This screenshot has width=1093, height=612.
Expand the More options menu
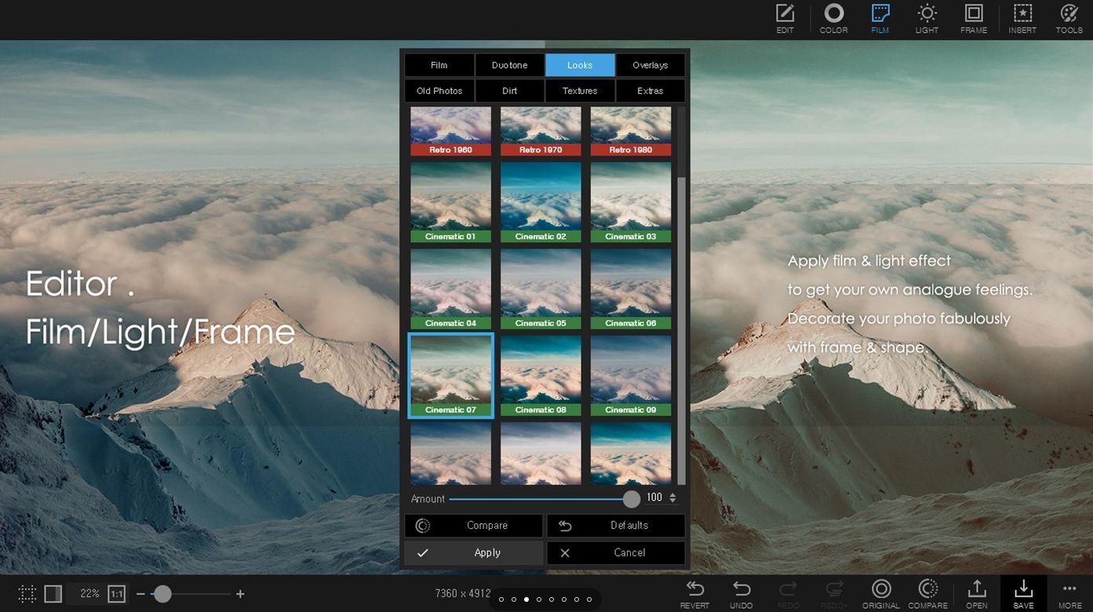click(x=1069, y=593)
